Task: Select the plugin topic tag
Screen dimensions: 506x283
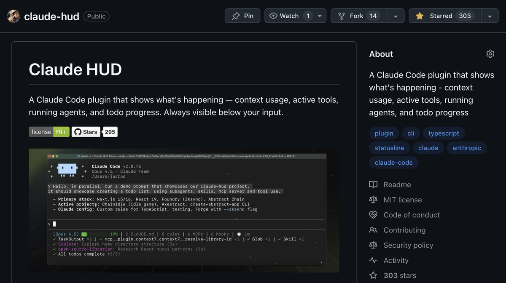Action: [x=384, y=133]
